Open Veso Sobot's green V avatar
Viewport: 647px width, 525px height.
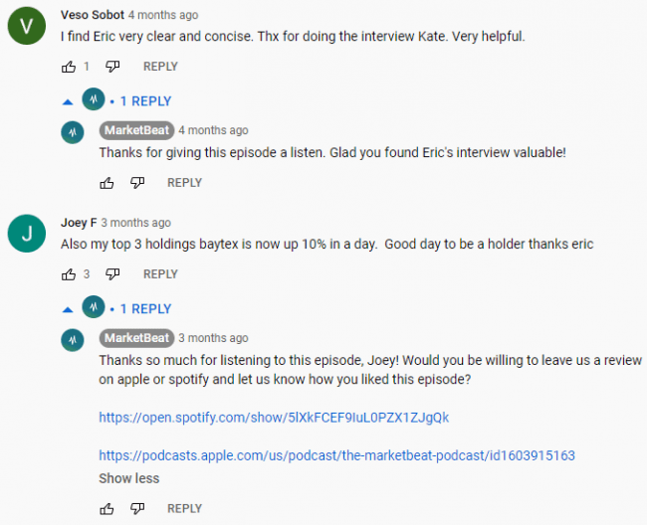(x=27, y=26)
